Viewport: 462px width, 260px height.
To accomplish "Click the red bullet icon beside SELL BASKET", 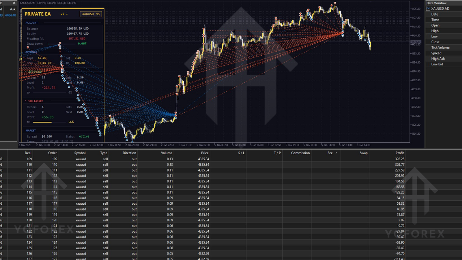I will coord(26,100).
